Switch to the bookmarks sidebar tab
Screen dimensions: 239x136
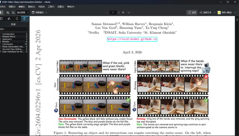(17, 19)
